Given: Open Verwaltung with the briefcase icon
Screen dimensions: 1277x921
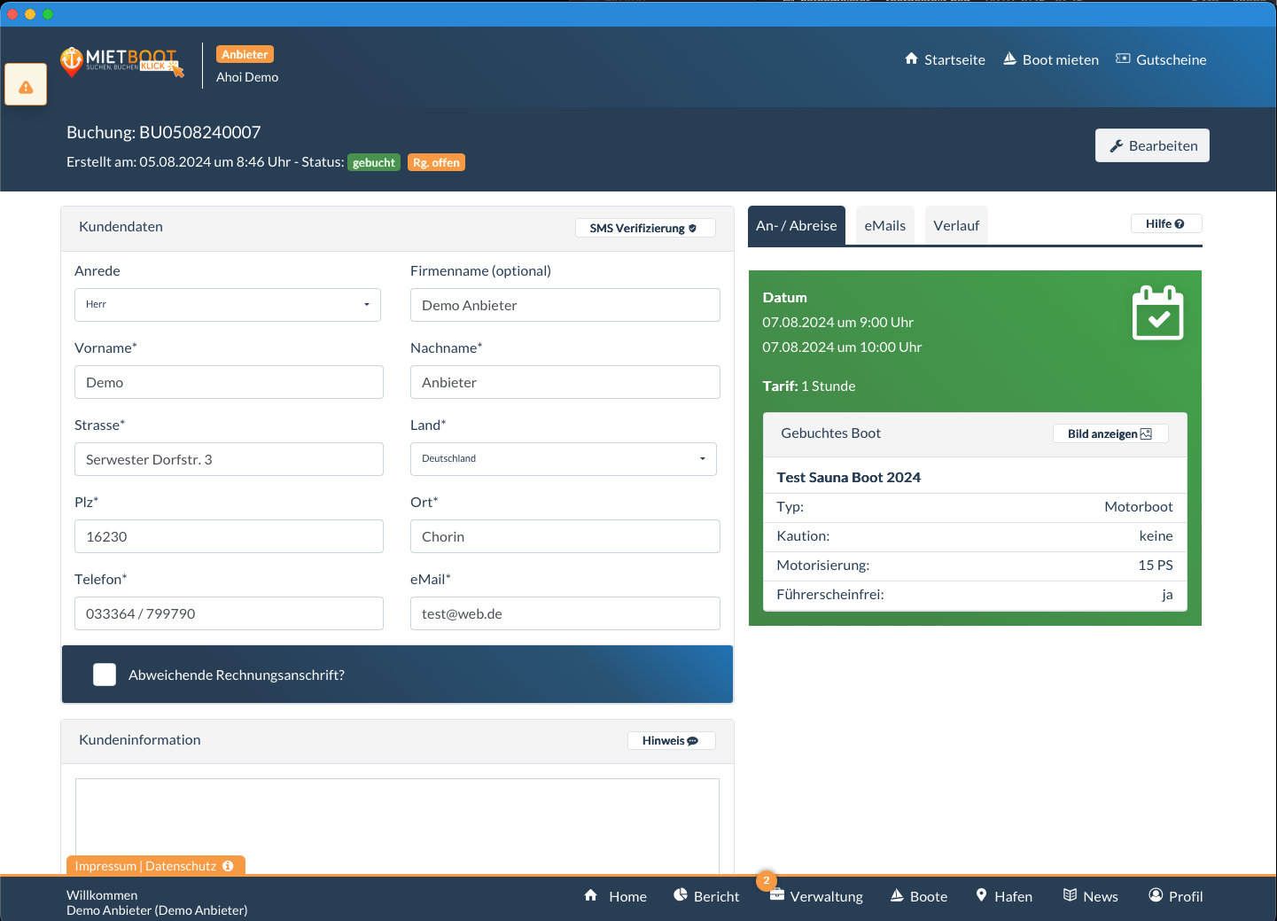Looking at the screenshot, I should click(816, 896).
